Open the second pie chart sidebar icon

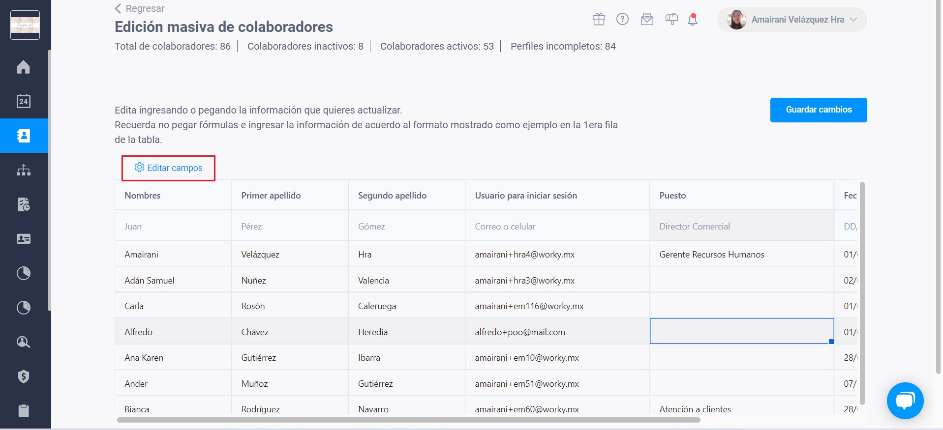coord(23,308)
